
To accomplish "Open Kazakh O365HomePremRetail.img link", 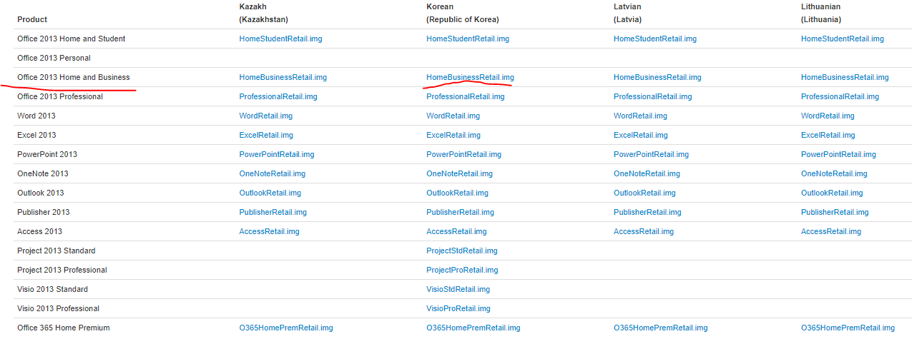I will click(x=286, y=328).
